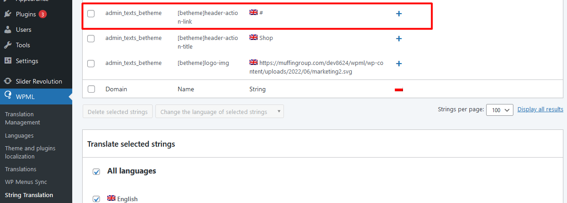Open Change the language of selected strings dropdown
Image resolution: width=567 pixels, height=203 pixels.
[219, 112]
